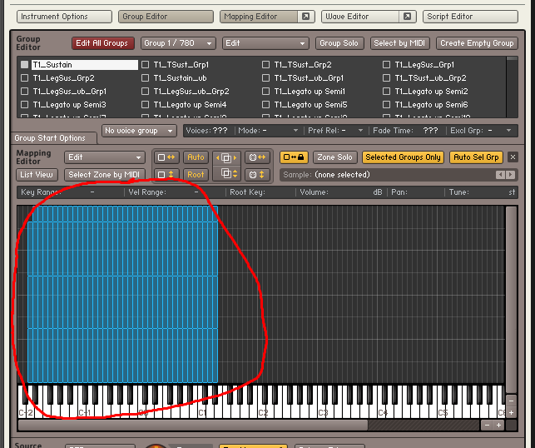Check the T1_Legato up Semi1 checkbox

(265, 91)
